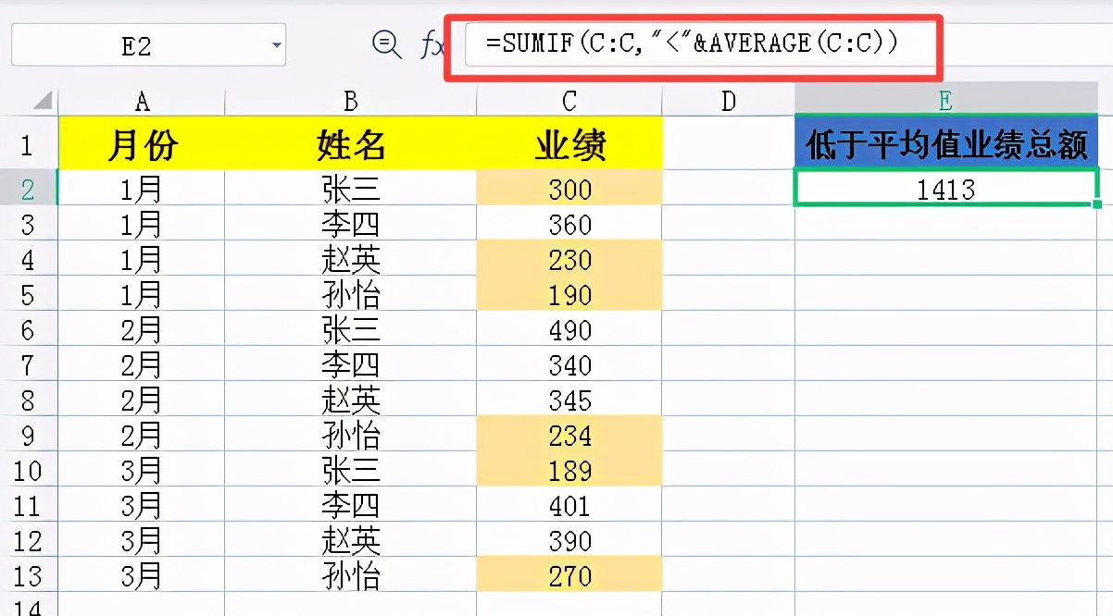Click 1月 in row 5

click(x=142, y=294)
